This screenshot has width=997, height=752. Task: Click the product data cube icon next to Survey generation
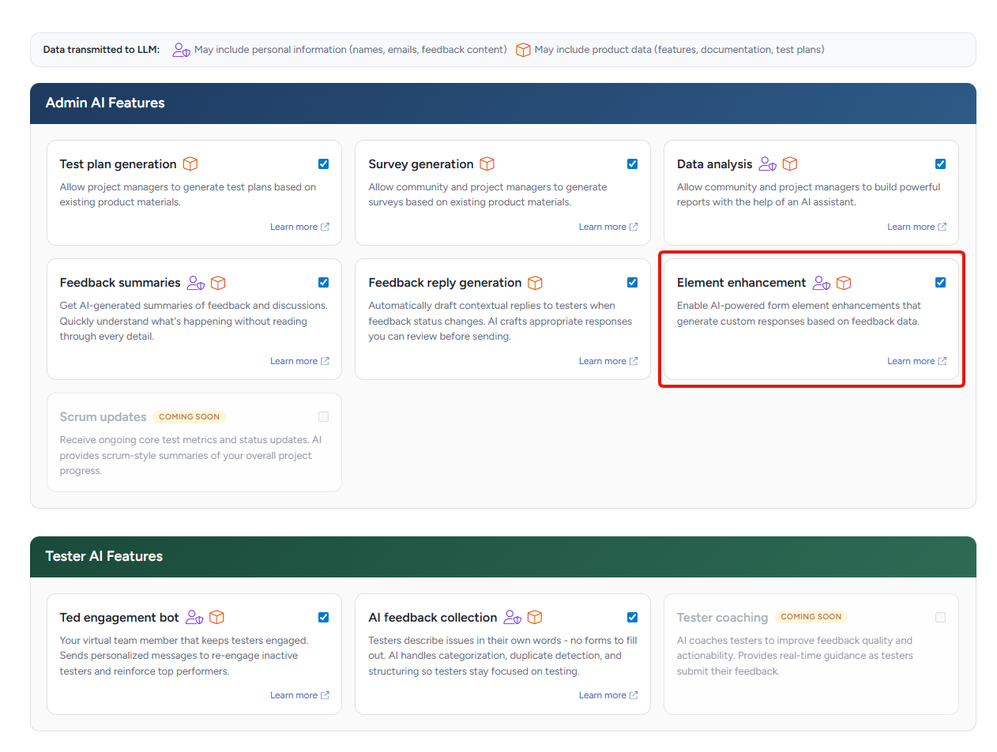click(x=487, y=164)
